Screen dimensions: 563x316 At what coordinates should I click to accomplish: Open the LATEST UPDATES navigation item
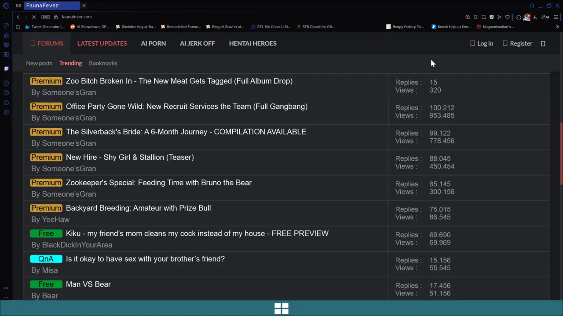tap(102, 43)
